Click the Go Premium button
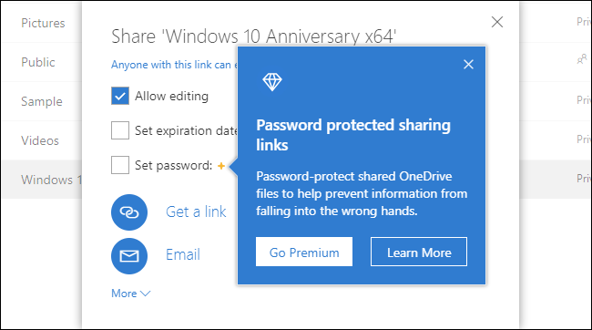This screenshot has width=592, height=330. (x=304, y=252)
